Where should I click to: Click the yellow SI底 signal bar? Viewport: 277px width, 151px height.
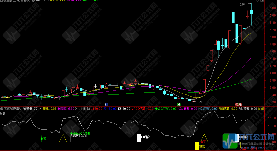pyautogui.click(x=197, y=146)
